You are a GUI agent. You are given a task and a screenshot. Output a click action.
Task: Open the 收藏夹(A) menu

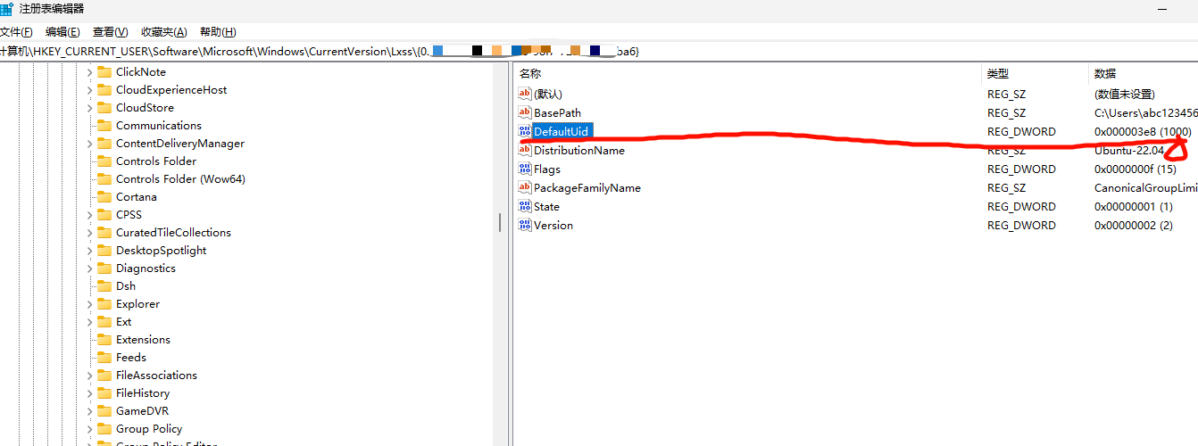[x=164, y=31]
